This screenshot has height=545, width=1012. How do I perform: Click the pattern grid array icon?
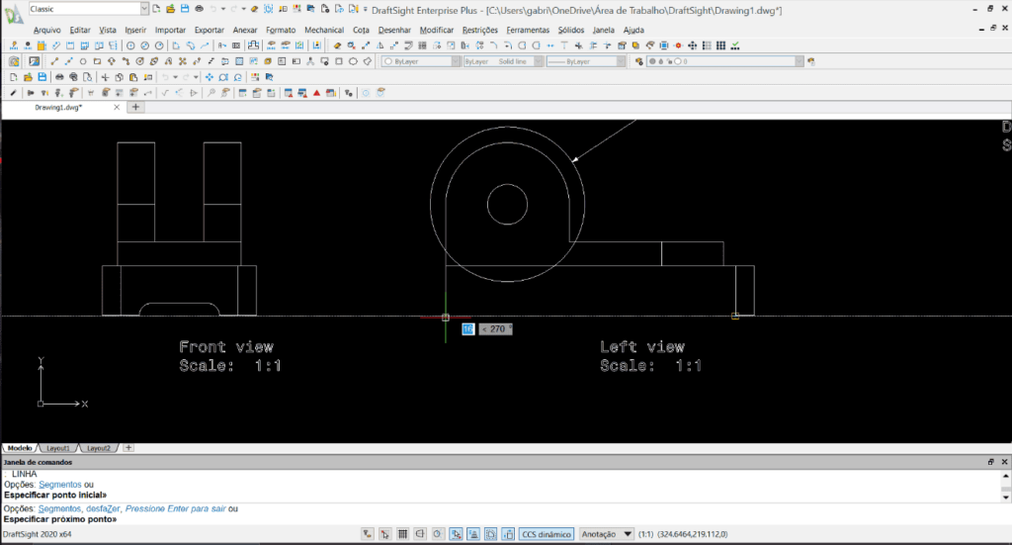pos(422,45)
